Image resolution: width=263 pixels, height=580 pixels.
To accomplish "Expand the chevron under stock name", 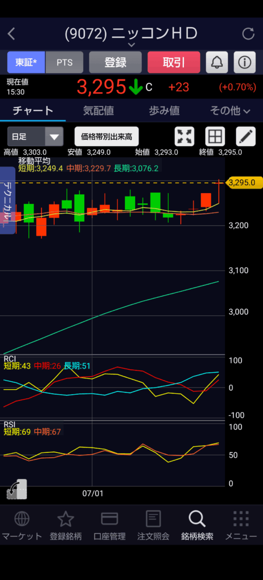I will [x=131, y=45].
